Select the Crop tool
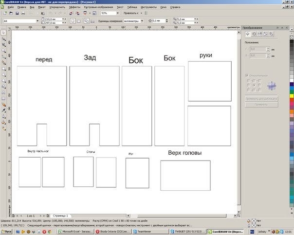Image resolution: width=294 pixels, height=235 pixels. click(3, 45)
